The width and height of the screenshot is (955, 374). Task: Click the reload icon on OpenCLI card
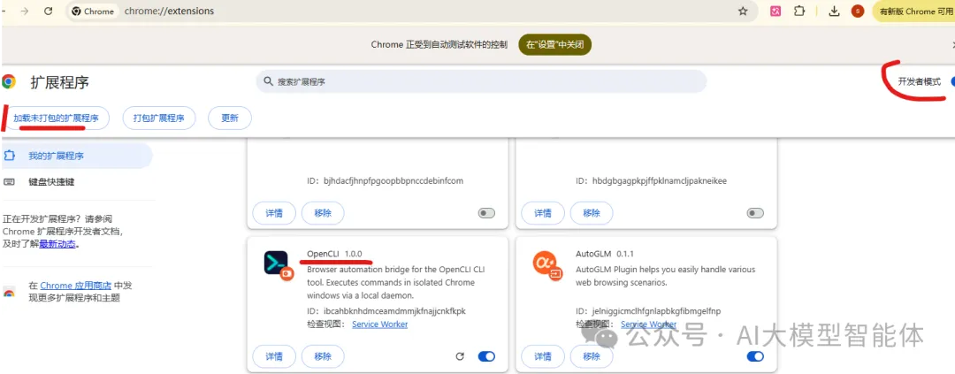tap(459, 356)
